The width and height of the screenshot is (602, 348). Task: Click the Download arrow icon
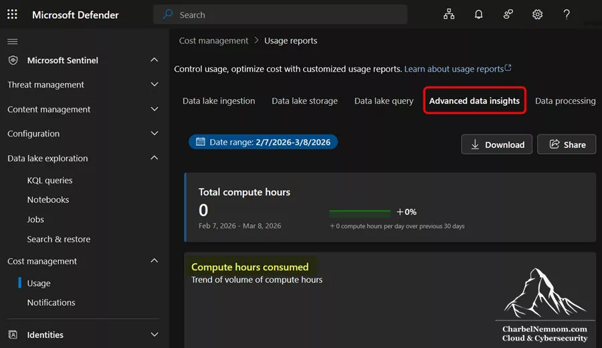pos(475,145)
